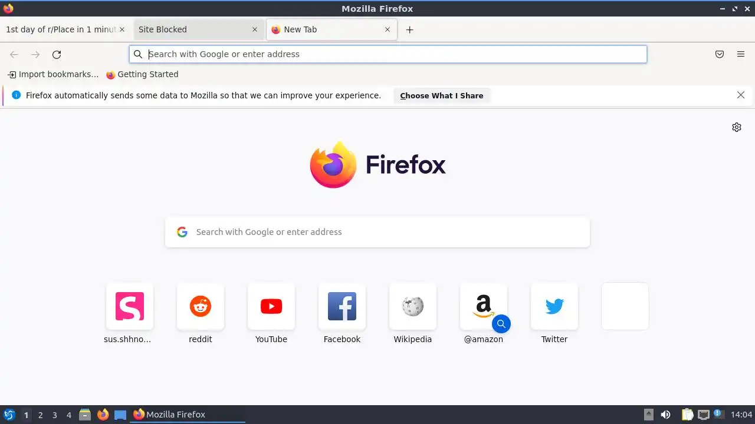Open the Facebook shortcut tile

(342, 306)
